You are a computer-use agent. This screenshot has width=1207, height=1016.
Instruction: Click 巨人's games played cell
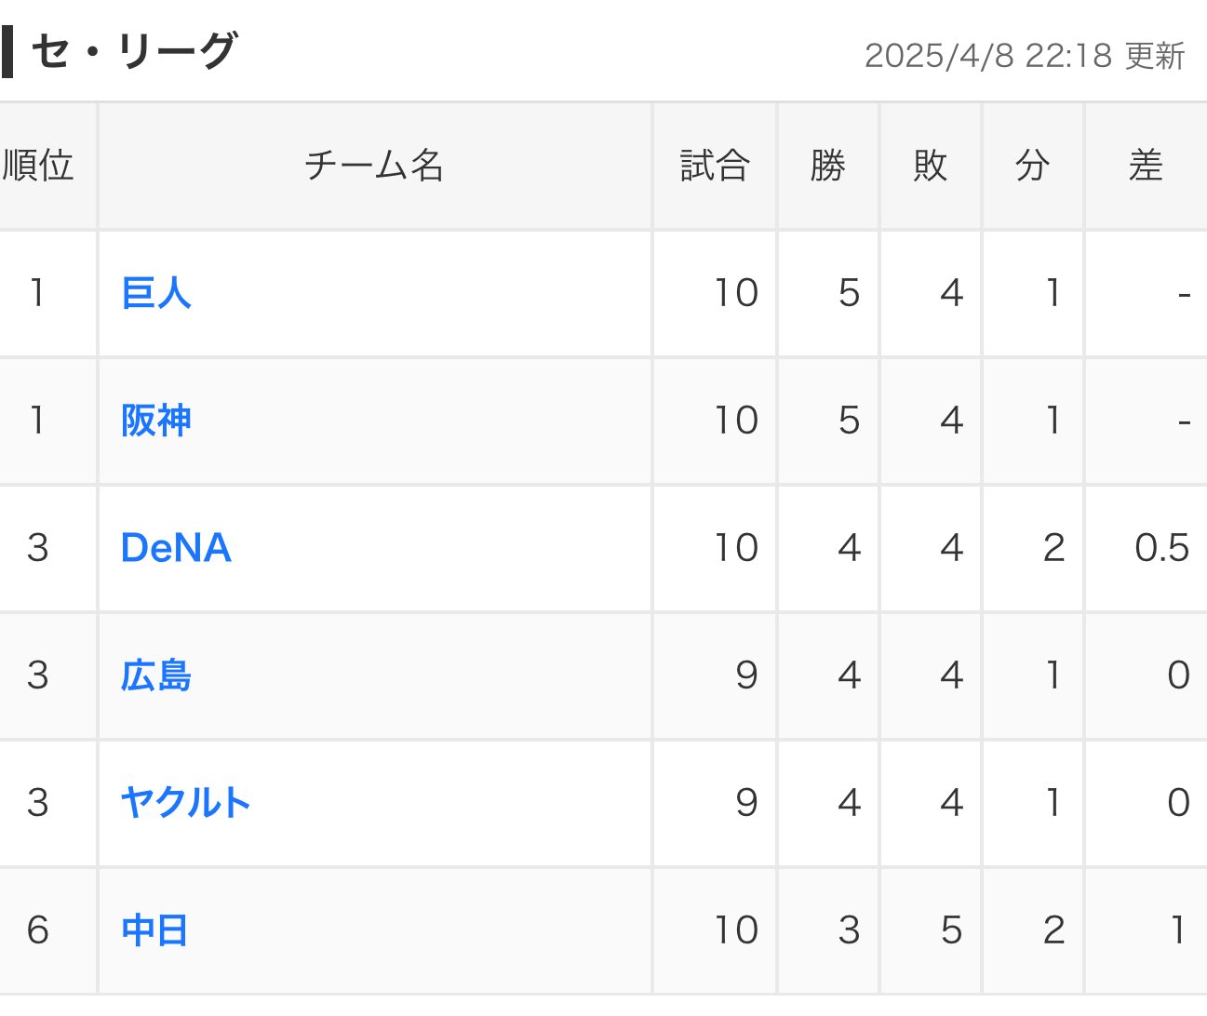pyautogui.click(x=735, y=293)
